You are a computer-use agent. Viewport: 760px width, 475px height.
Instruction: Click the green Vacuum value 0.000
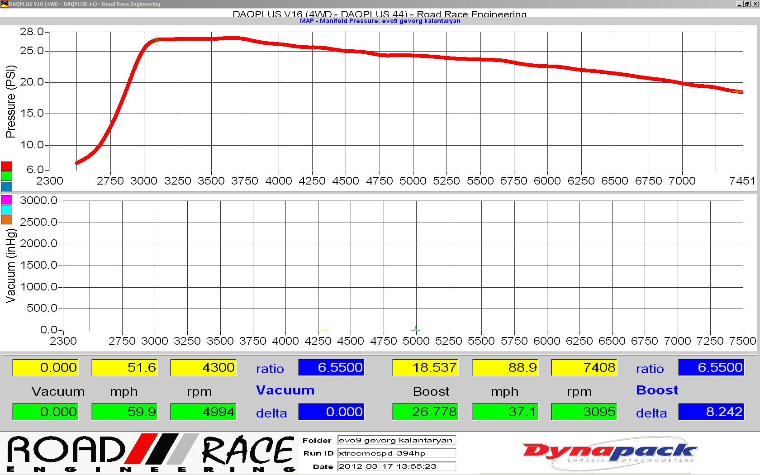point(45,412)
